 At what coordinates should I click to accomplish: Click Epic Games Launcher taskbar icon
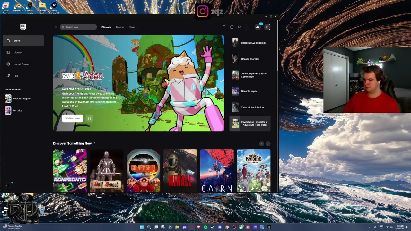[269, 227]
